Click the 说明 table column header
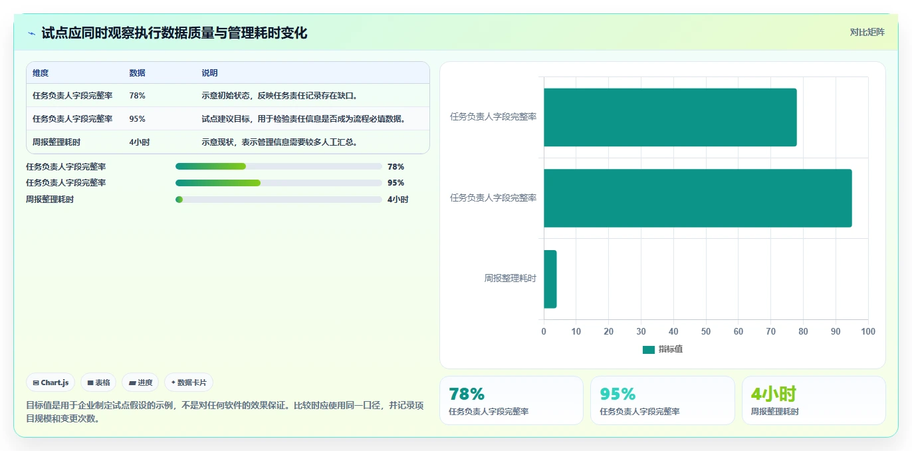The image size is (912, 451). 209,73
